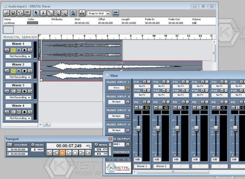Click the channel 4 volume fader handle
Image resolution: width=245 pixels, height=179 pixels.
click(x=196, y=128)
